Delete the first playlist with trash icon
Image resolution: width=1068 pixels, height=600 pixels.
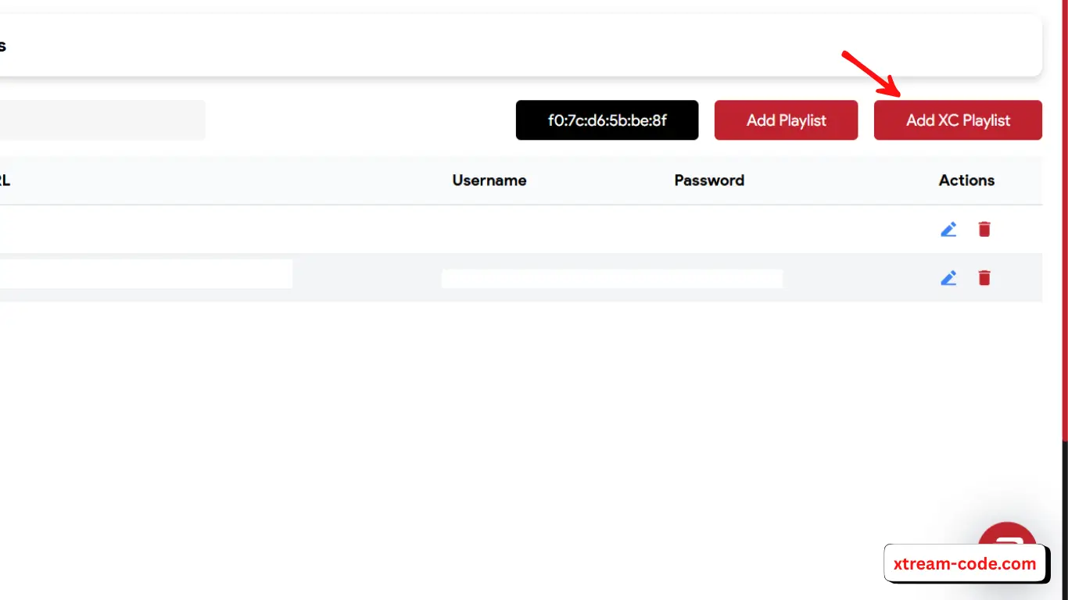(x=984, y=229)
